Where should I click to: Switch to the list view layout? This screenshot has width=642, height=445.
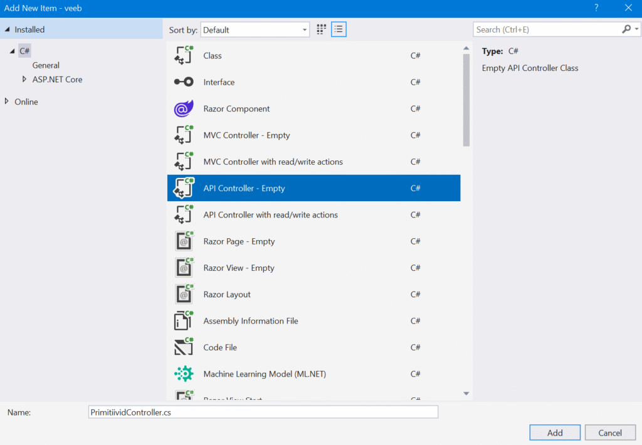(x=339, y=29)
